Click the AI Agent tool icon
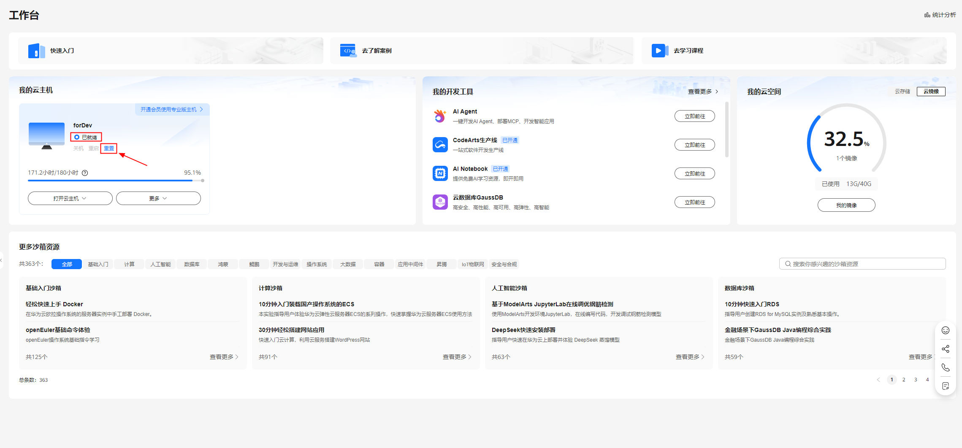This screenshot has width=962, height=448. [x=440, y=116]
